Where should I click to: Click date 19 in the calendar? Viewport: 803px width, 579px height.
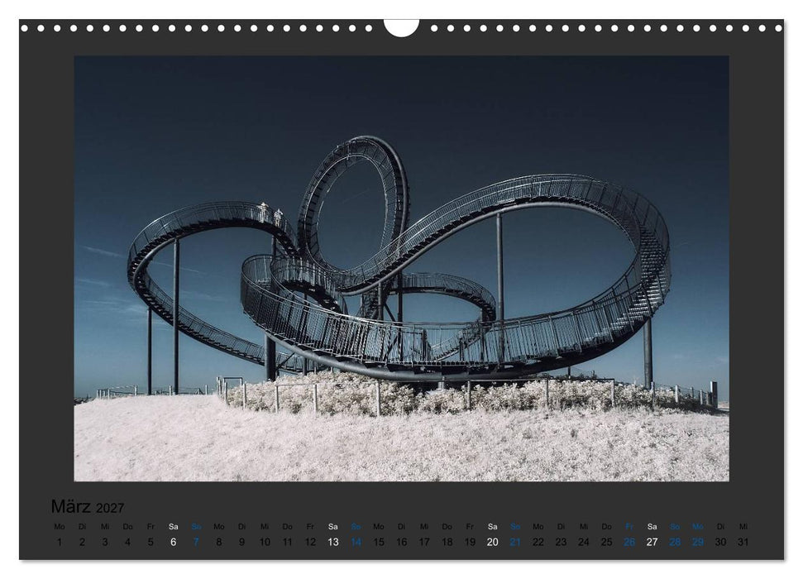pos(470,542)
